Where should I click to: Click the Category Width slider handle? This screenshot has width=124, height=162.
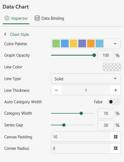[x=81, y=113]
